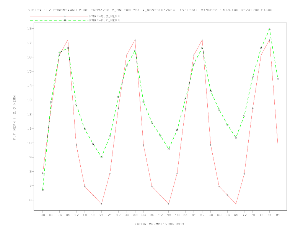Select the PARM=O.O_MEAN legend label

[104, 16]
